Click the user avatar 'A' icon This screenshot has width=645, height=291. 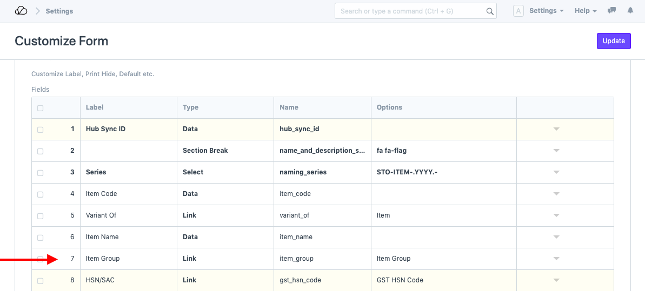(518, 11)
